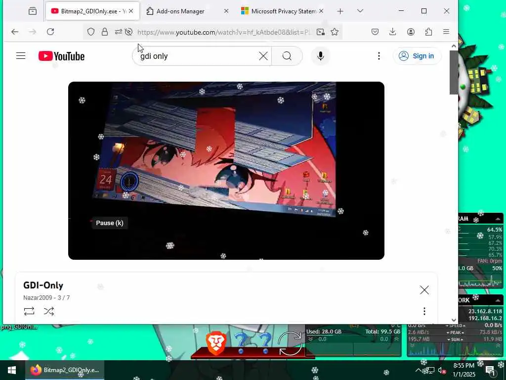Show hidden system tray icons
The height and width of the screenshot is (380, 506).
coord(418,370)
